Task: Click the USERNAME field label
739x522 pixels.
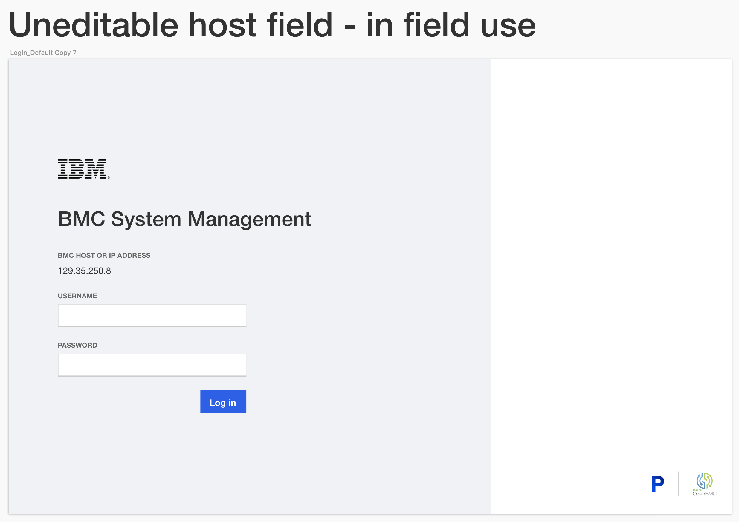Action: click(x=77, y=296)
